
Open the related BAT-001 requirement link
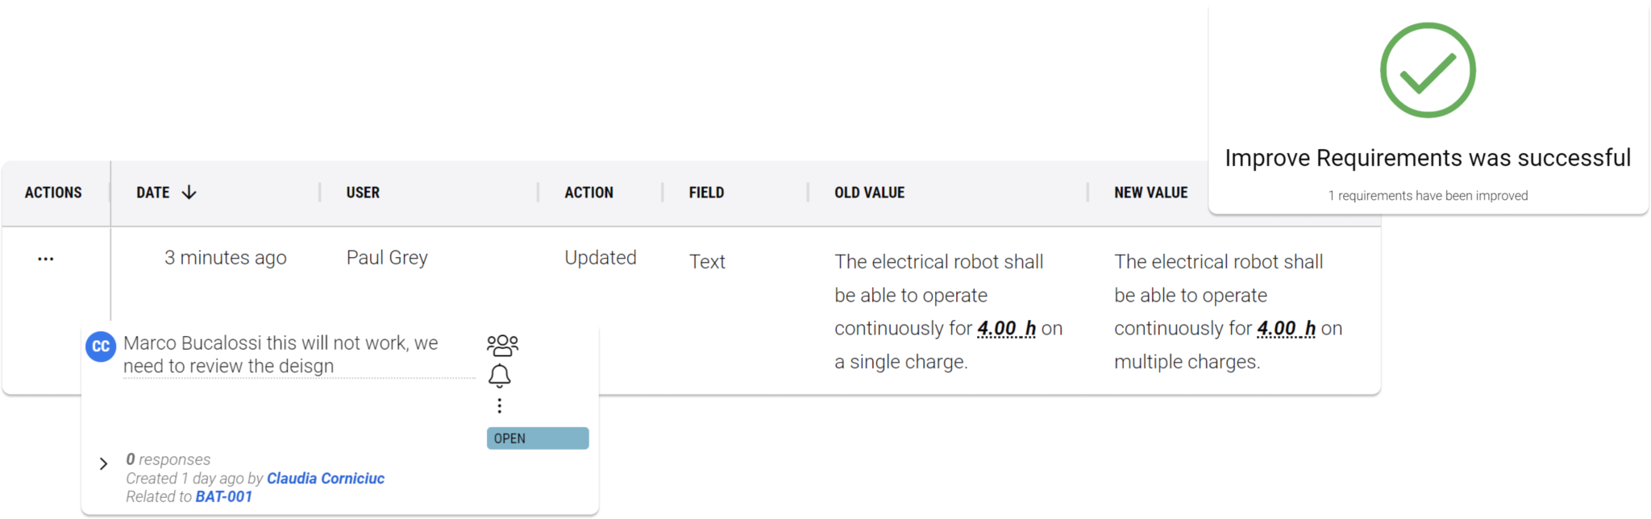click(224, 496)
